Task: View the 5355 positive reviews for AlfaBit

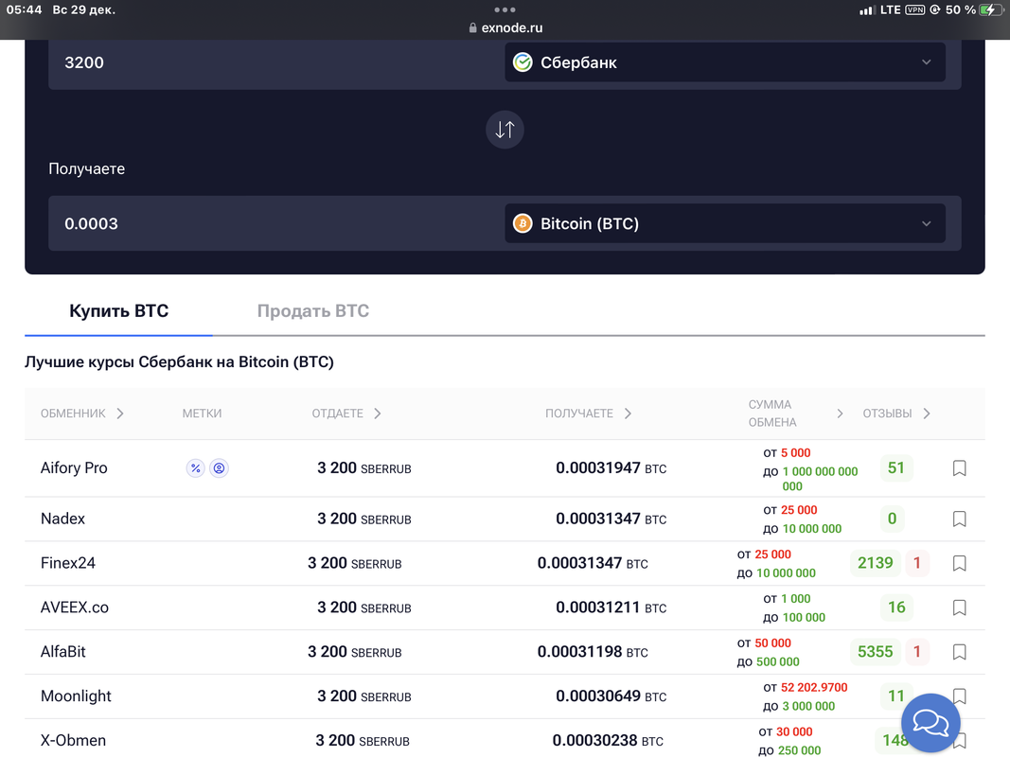Action: click(875, 652)
